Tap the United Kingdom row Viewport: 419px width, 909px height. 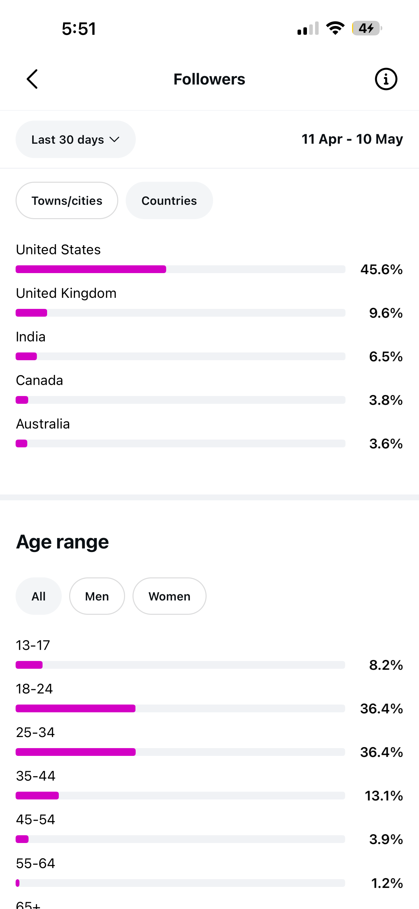(209, 303)
